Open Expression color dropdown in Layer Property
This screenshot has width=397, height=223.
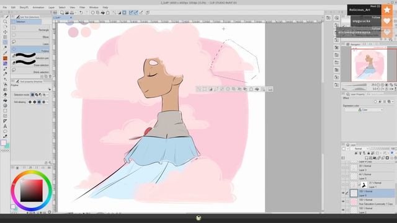tap(364, 110)
